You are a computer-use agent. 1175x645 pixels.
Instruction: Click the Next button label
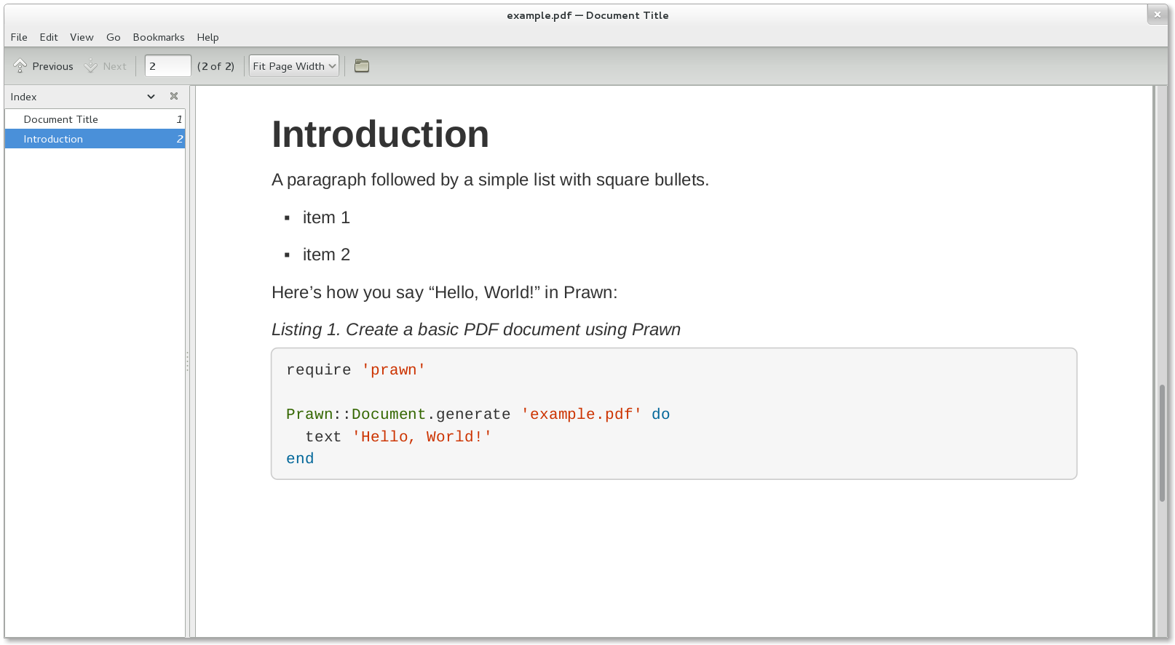tap(114, 65)
